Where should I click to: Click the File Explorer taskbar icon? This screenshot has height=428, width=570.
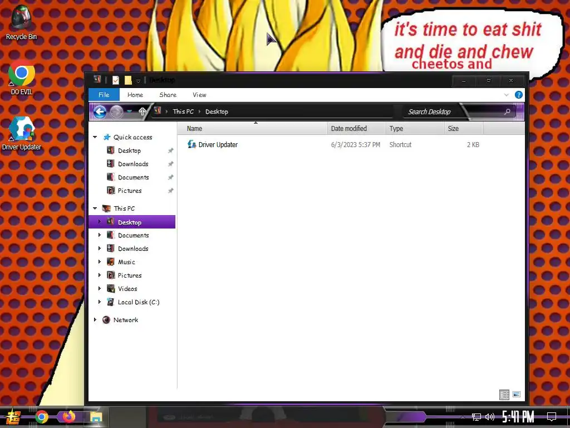[x=96, y=417]
